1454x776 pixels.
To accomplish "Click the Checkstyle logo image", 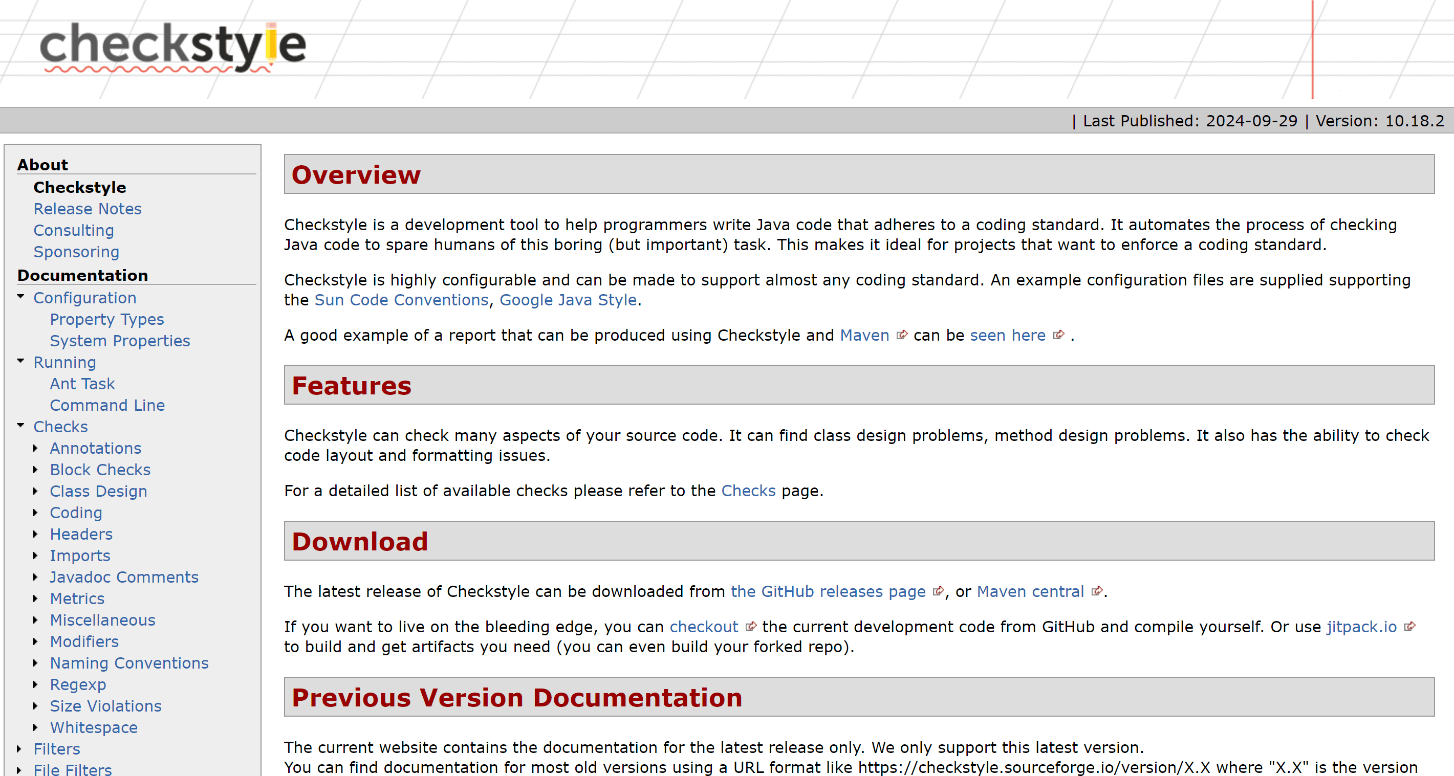I will click(x=173, y=47).
